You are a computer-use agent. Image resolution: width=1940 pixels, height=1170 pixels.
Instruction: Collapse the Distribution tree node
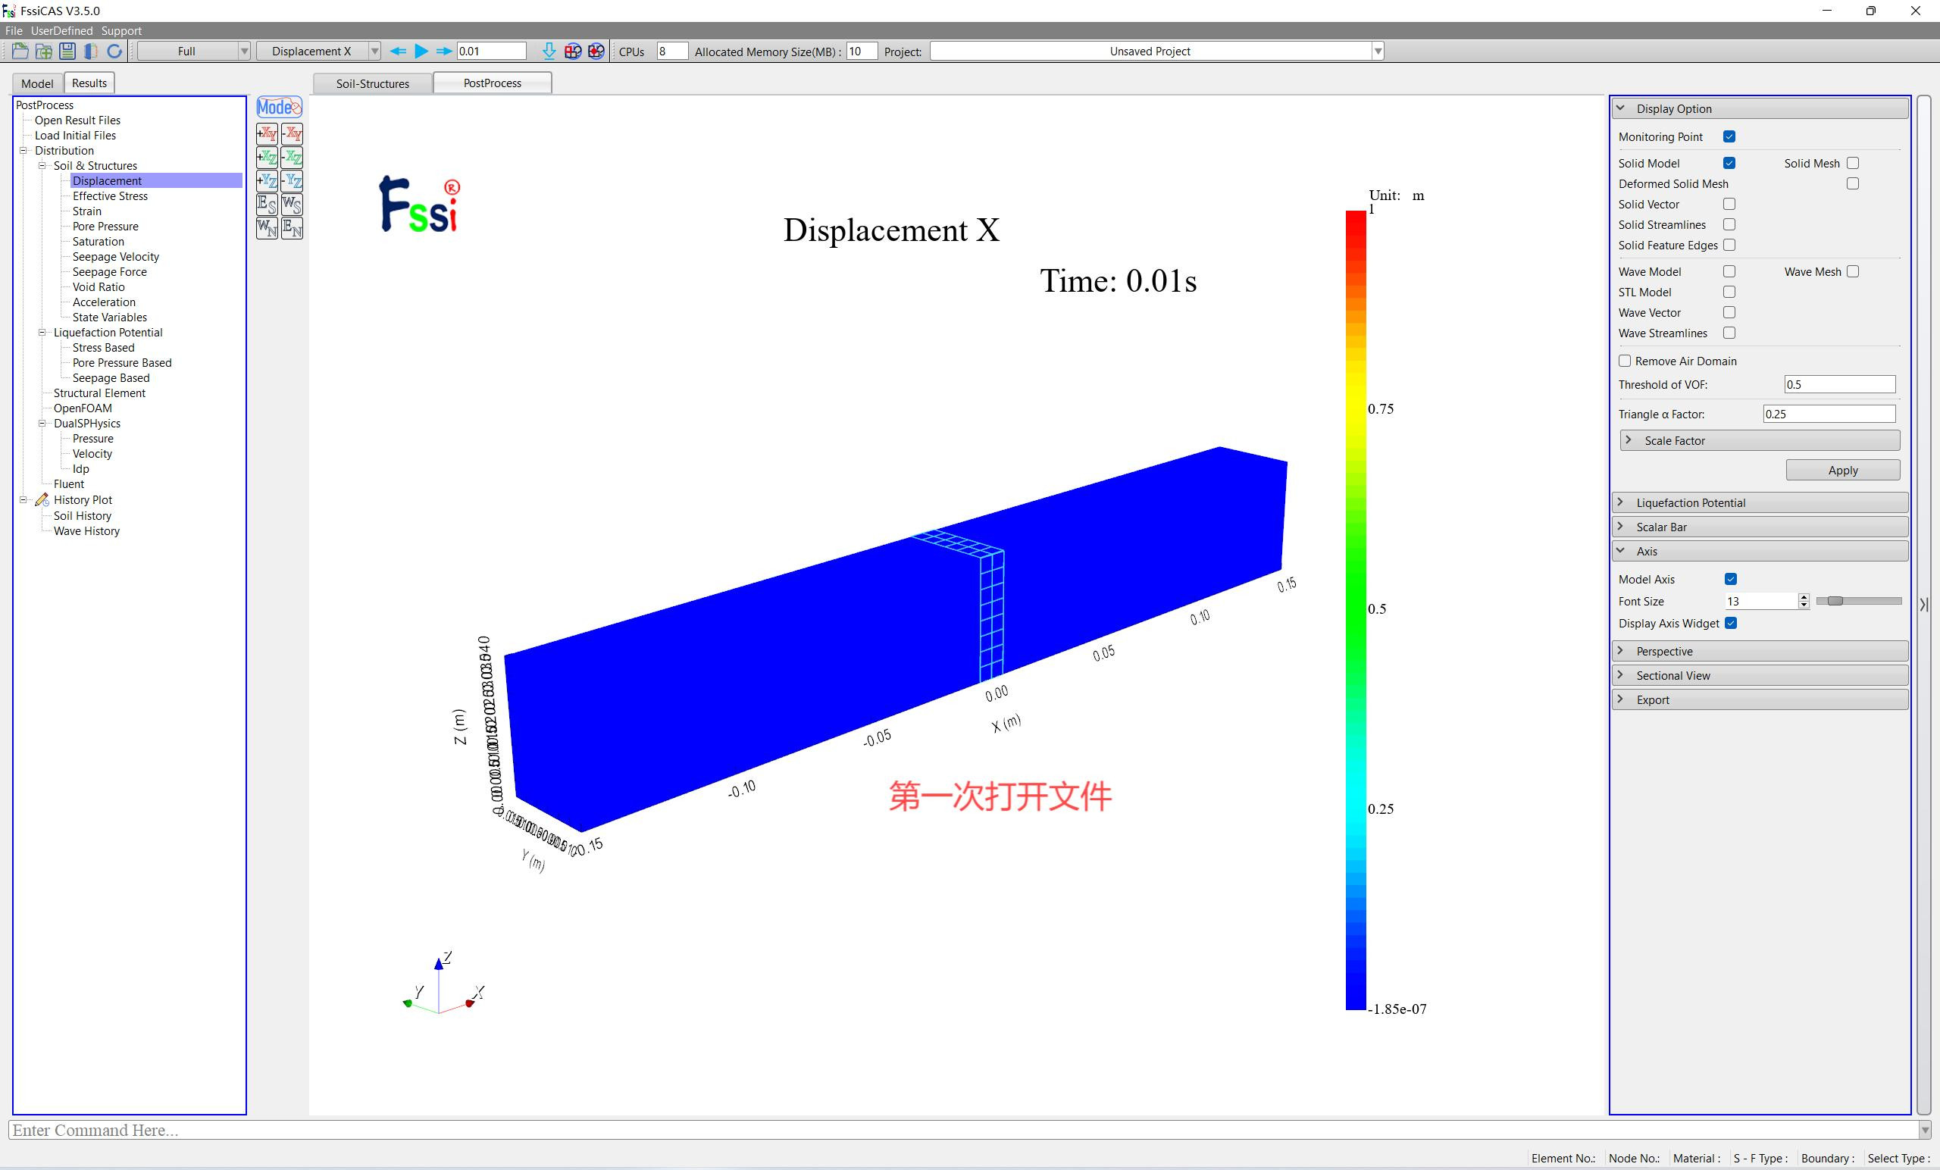coord(23,150)
